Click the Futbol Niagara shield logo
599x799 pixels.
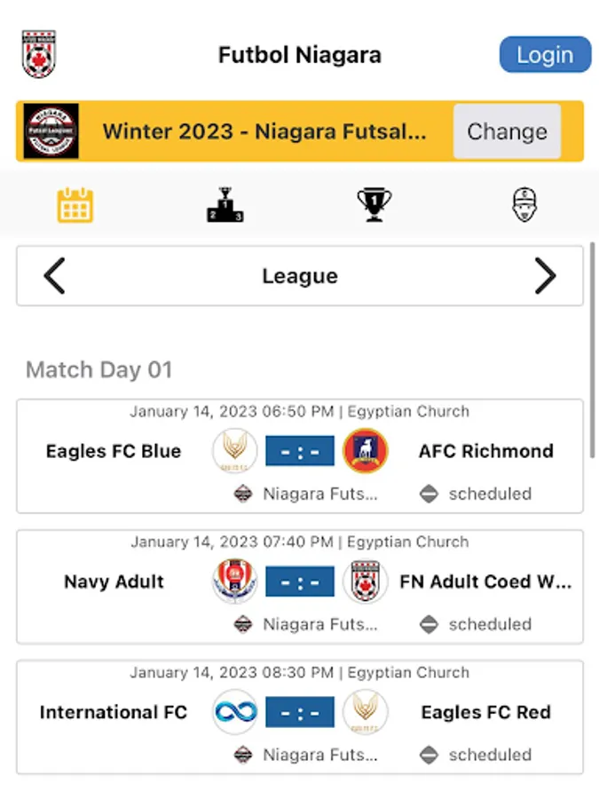pos(39,54)
